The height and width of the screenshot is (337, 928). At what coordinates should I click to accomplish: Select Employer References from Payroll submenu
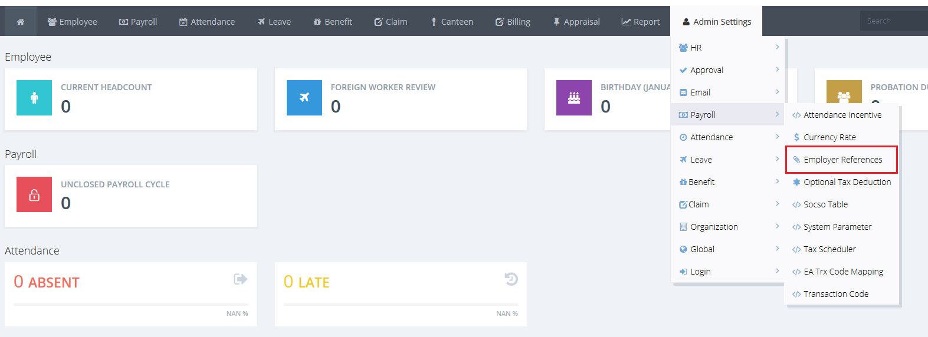click(842, 160)
